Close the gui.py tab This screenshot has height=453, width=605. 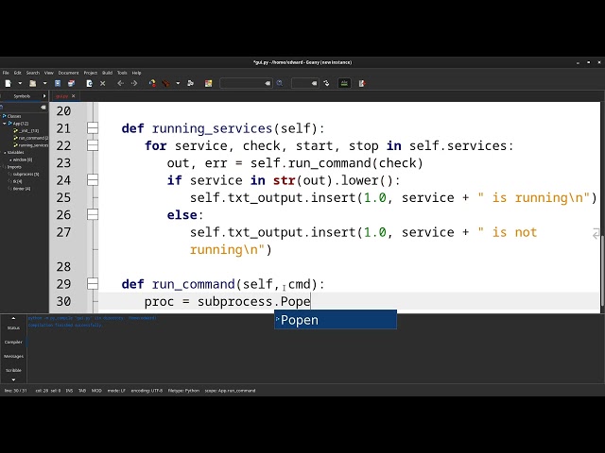(74, 96)
